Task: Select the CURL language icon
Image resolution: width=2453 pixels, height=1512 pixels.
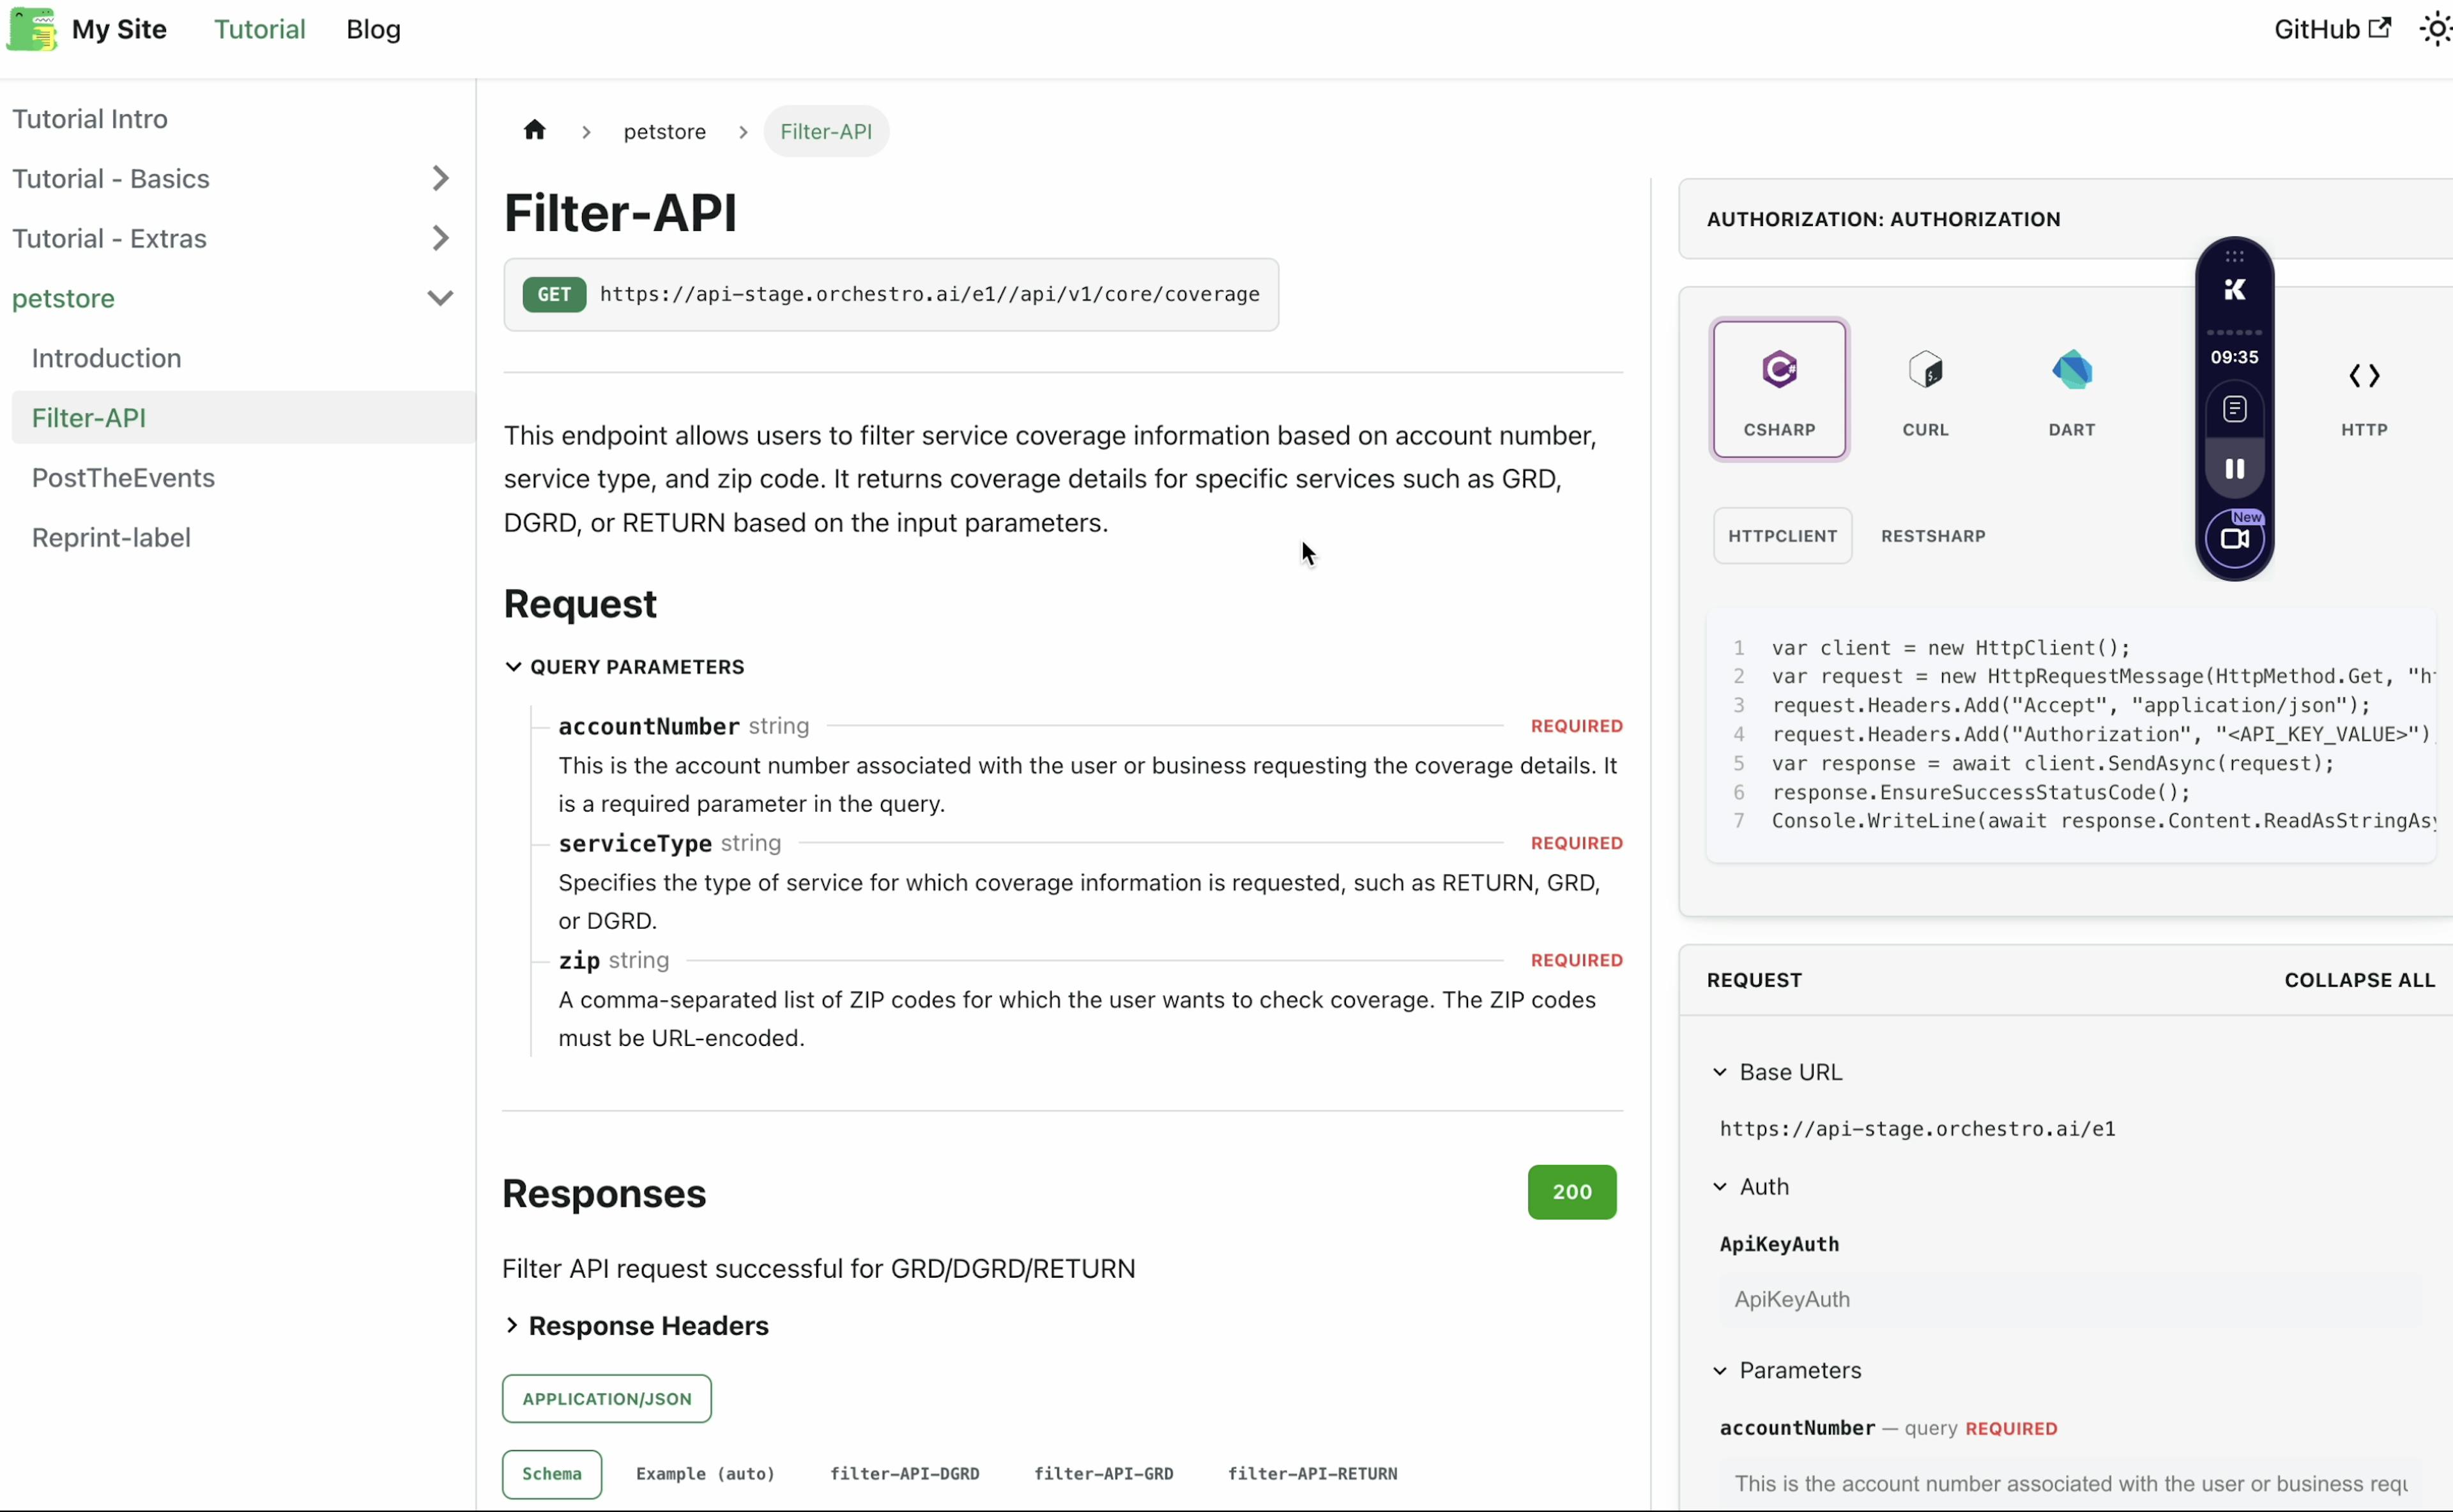Action: pos(1925,389)
